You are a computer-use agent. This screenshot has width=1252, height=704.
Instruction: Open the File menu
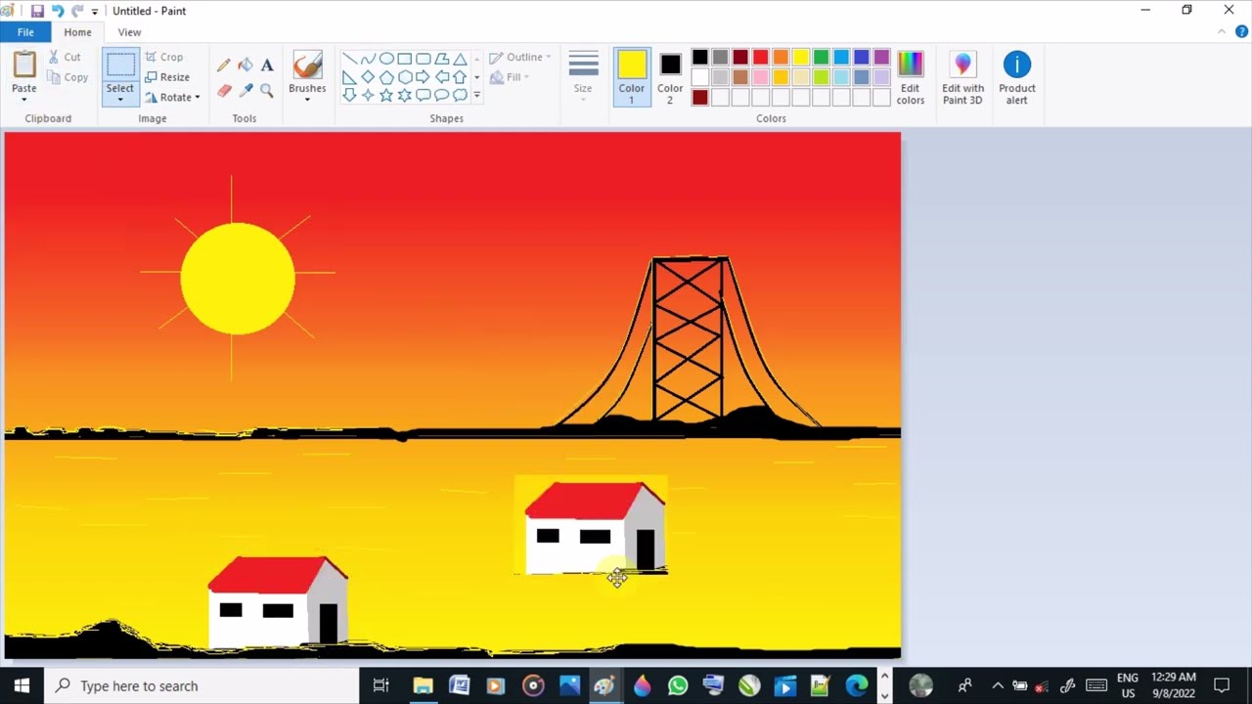pos(25,31)
